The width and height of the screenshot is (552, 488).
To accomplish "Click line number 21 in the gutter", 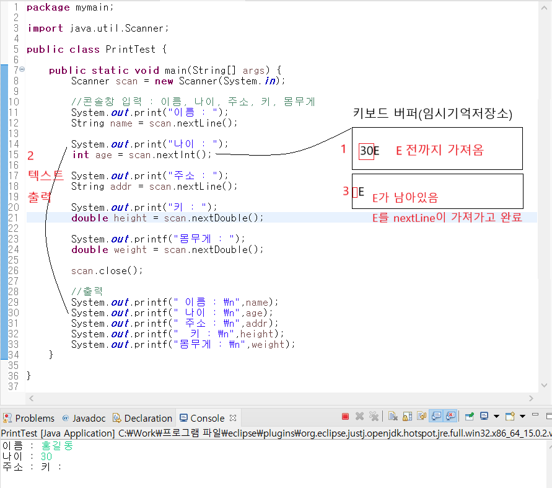I will click(x=14, y=218).
